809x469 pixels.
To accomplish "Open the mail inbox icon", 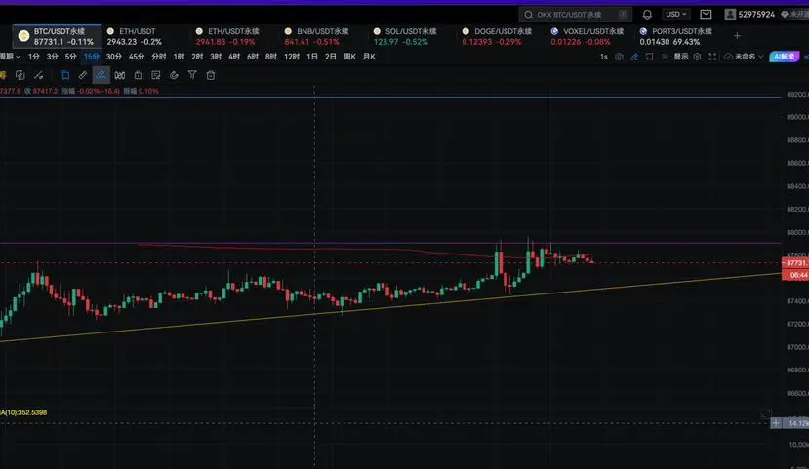I will (x=706, y=14).
